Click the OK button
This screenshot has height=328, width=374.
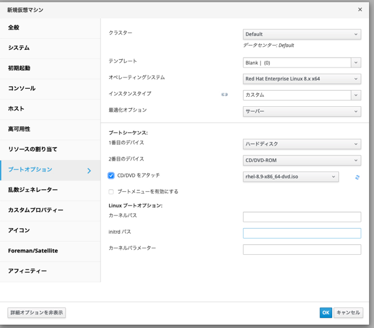tap(325, 312)
